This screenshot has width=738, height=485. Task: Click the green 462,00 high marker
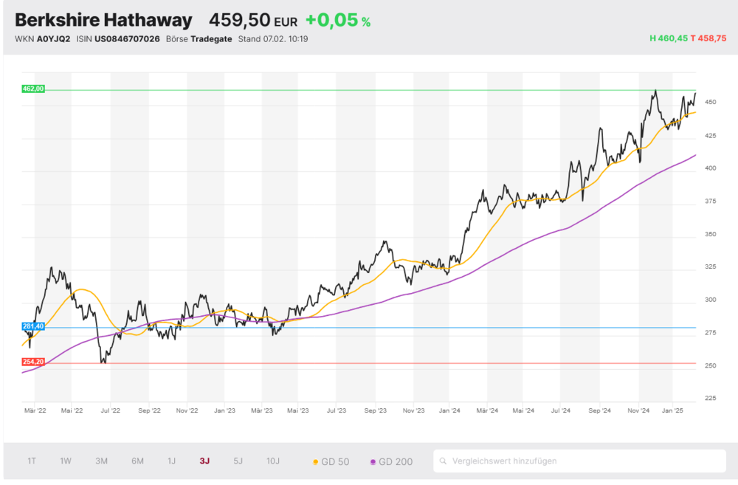click(x=33, y=89)
